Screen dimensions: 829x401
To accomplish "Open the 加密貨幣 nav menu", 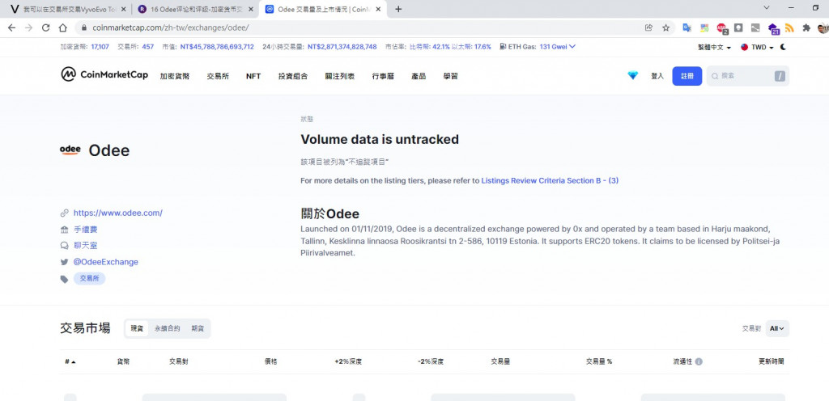I will (x=175, y=76).
